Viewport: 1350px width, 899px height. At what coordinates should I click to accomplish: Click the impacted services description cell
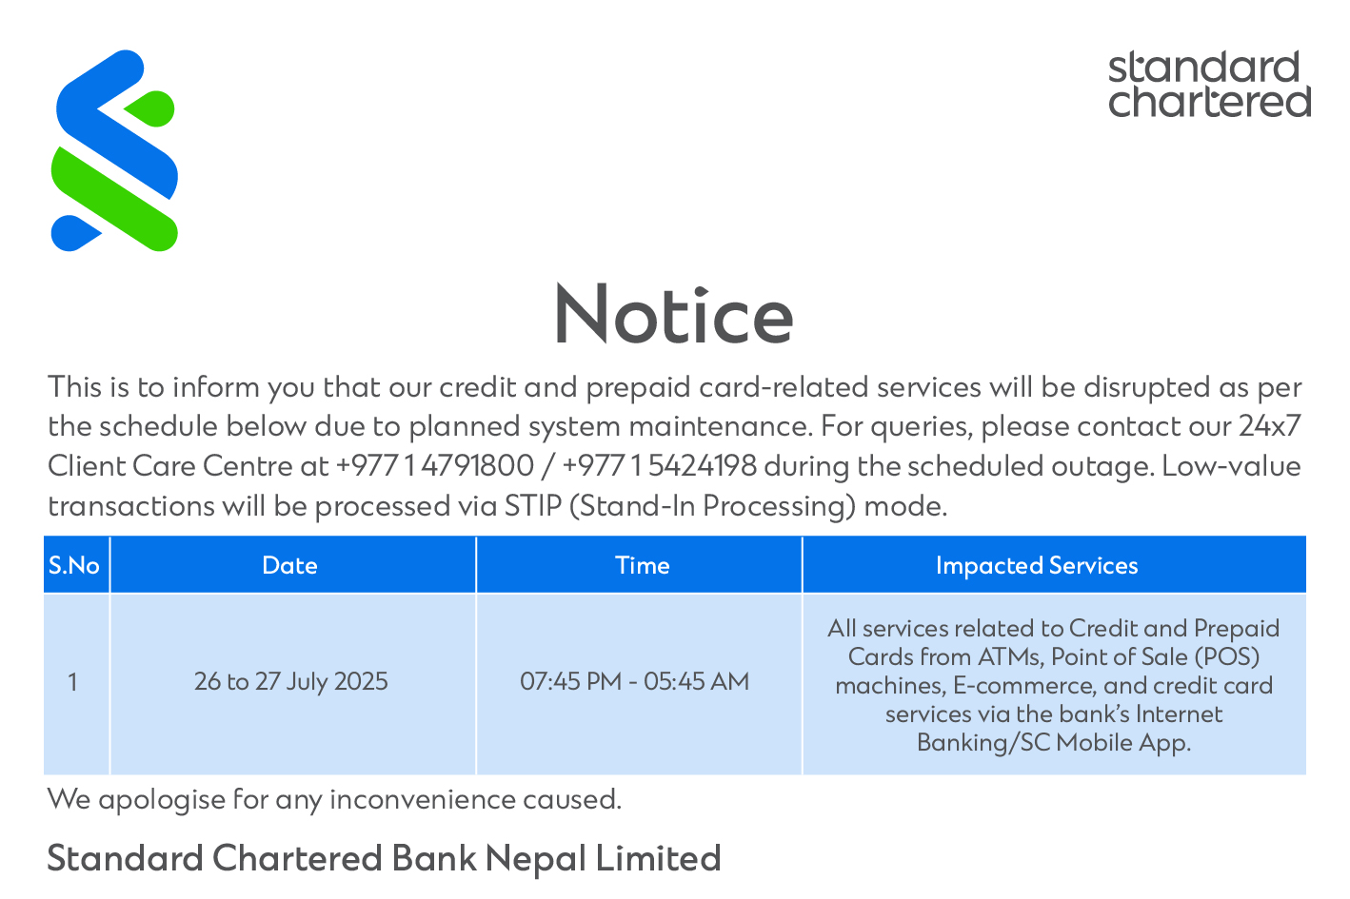[x=1054, y=684]
